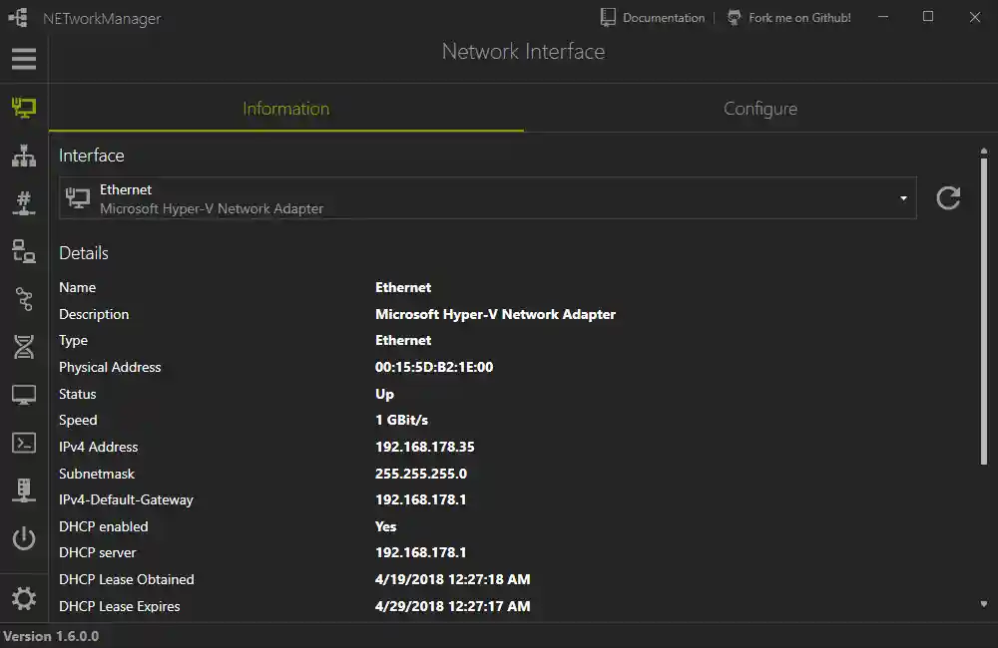The height and width of the screenshot is (648, 998).
Task: Expand the sidebar navigation menu
Action: point(23,59)
